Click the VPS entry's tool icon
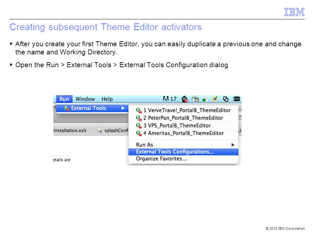Image resolution: width=314 pixels, height=236 pixels. coord(139,126)
